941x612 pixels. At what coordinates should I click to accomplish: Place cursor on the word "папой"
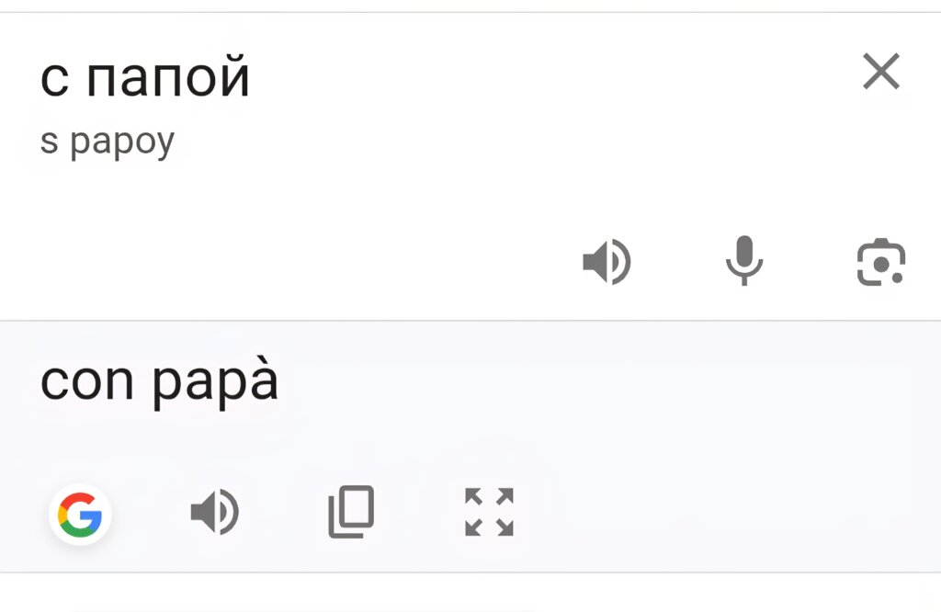(168, 80)
